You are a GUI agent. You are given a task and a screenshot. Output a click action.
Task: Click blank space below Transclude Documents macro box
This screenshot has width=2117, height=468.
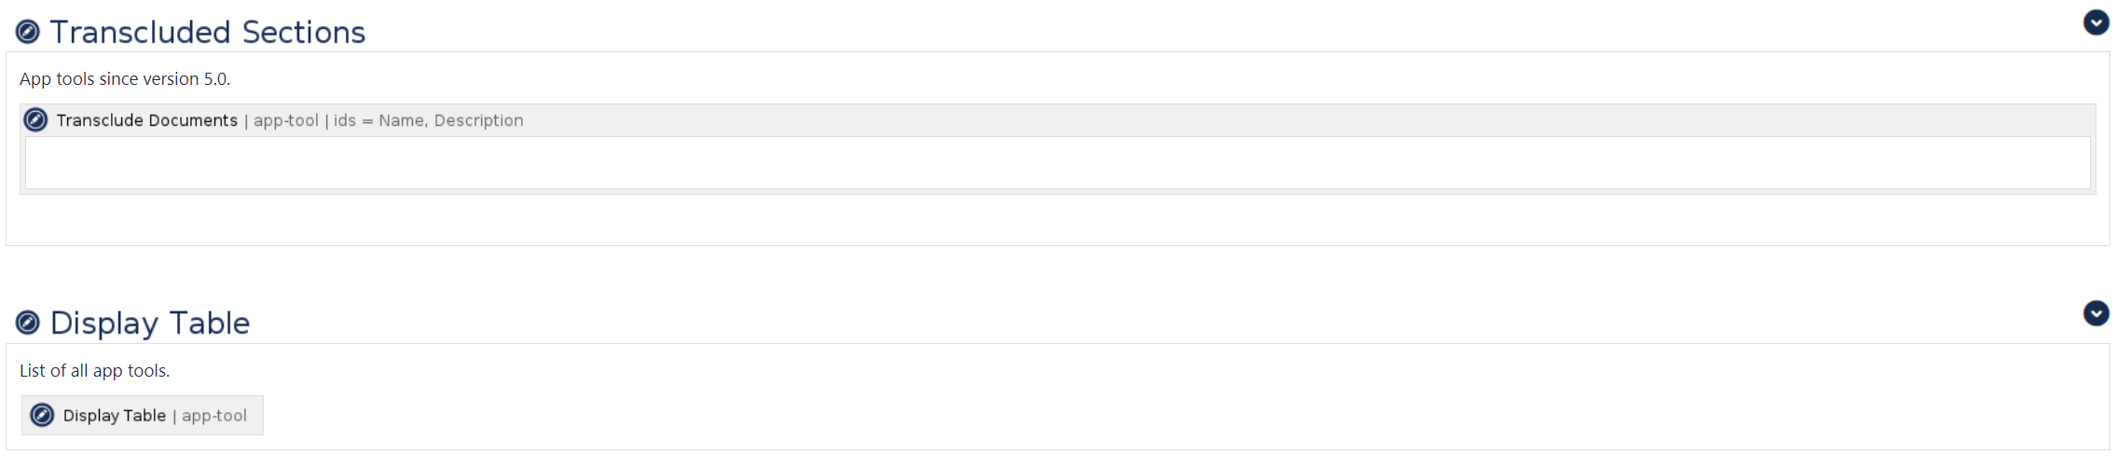pyautogui.click(x=1057, y=221)
